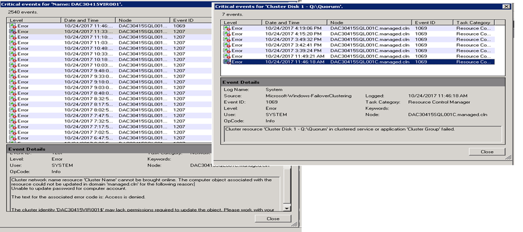
Task: Click Level column header in DAC30415VIR001 window
Action: click(x=34, y=20)
